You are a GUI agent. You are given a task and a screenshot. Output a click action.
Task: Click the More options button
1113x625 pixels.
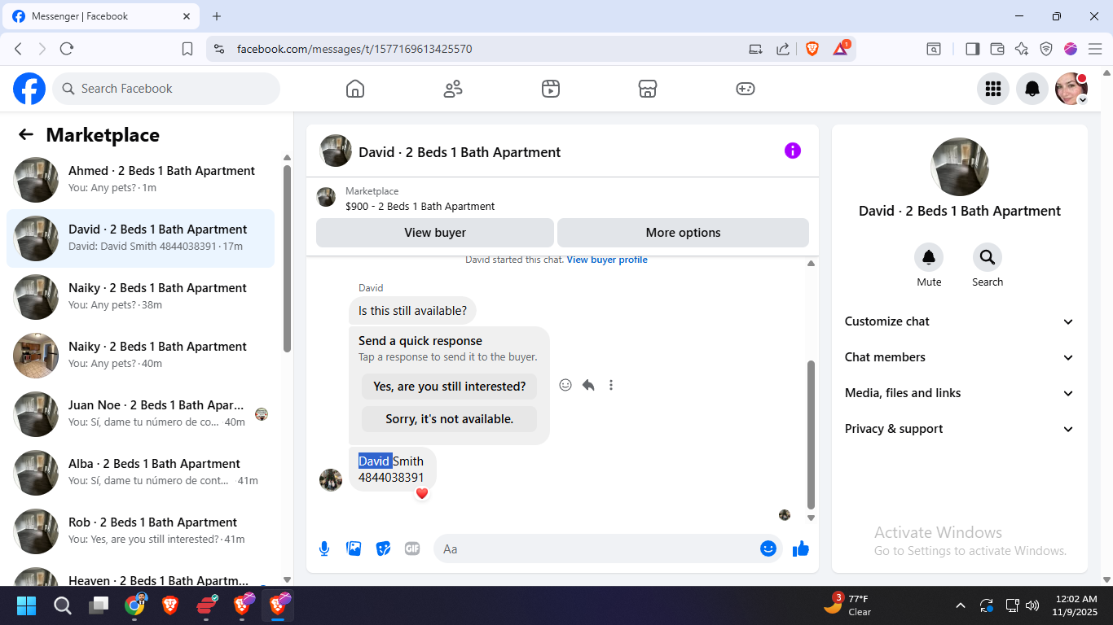[683, 233]
